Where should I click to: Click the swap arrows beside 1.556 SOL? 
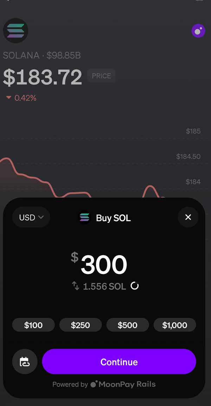(76, 286)
